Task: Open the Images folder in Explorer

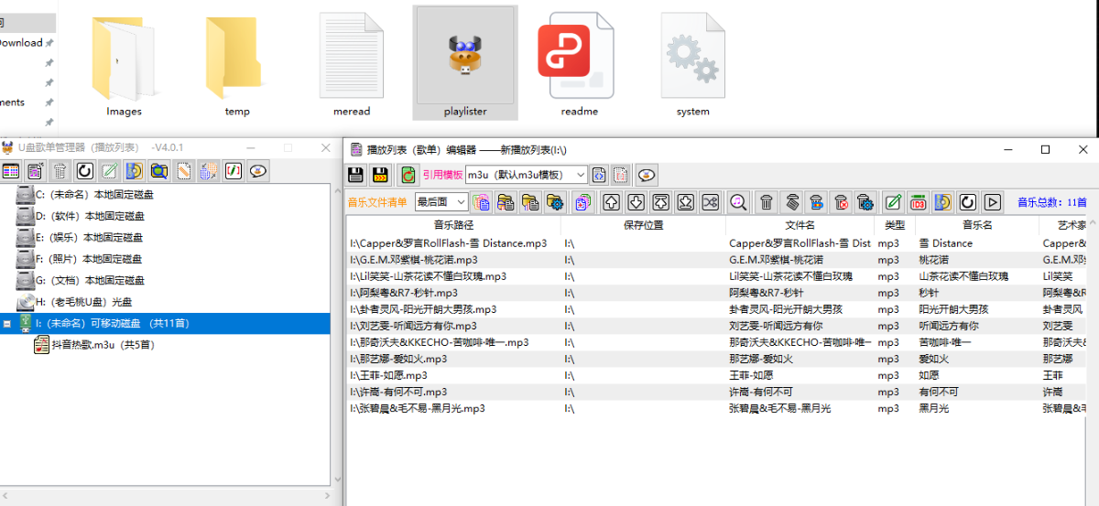Action: pyautogui.click(x=124, y=64)
